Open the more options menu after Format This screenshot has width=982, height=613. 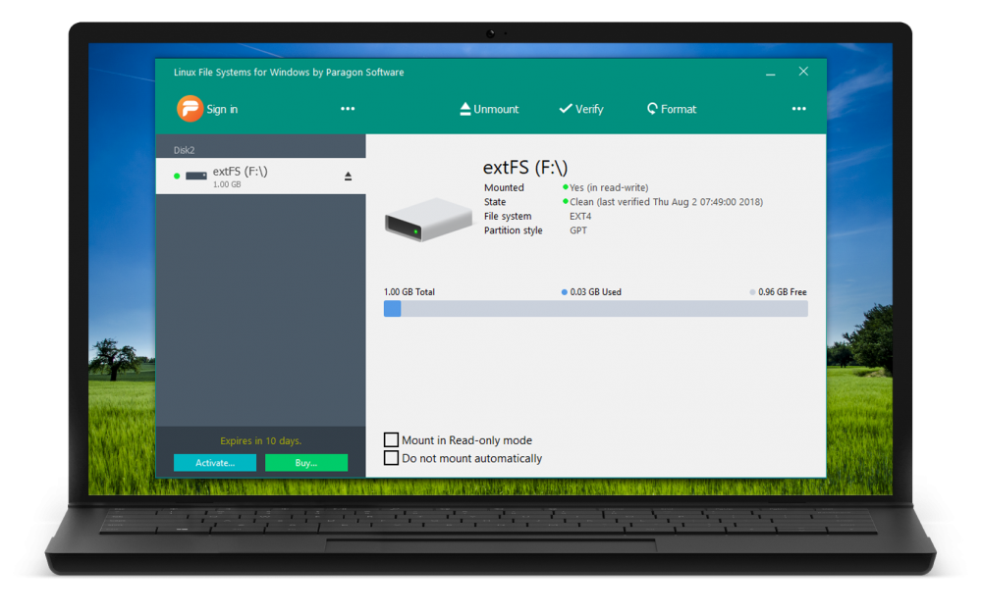coord(798,109)
